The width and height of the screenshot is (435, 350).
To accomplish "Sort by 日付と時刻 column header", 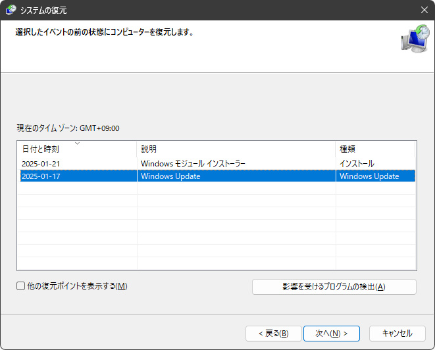I will (x=77, y=149).
